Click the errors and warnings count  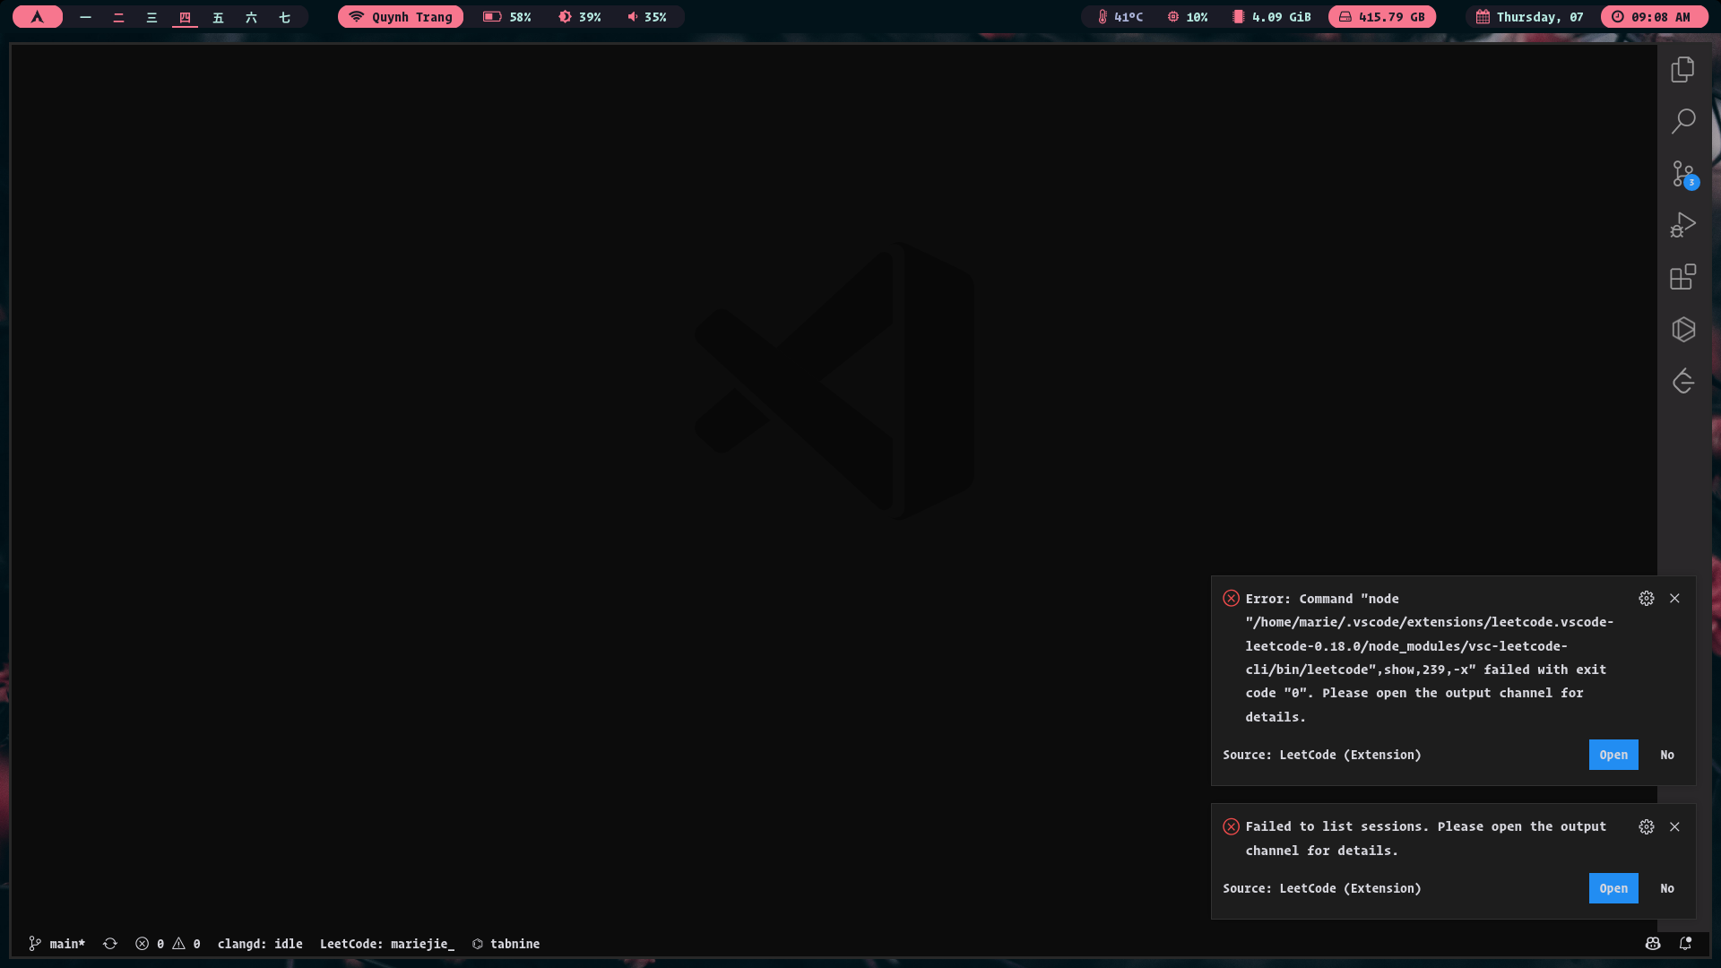click(168, 944)
